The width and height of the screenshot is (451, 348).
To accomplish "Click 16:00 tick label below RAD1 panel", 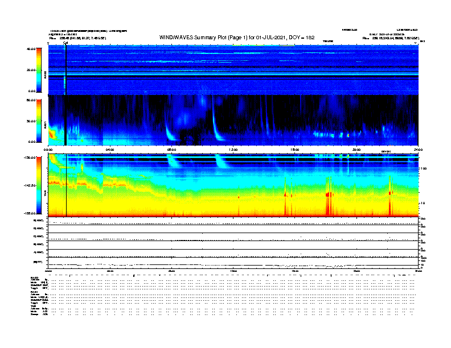I will tap(295, 150).
